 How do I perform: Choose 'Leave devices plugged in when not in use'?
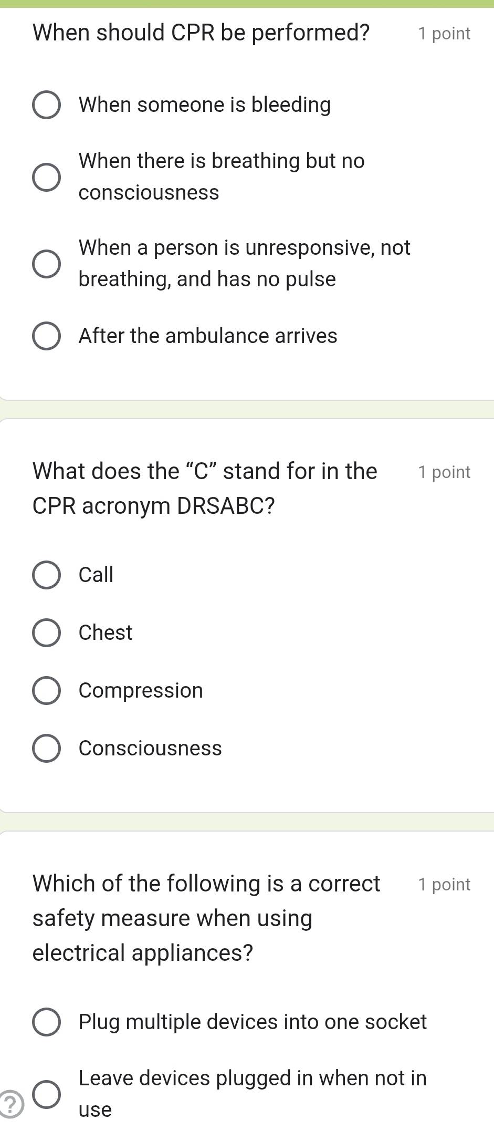[x=46, y=1094]
